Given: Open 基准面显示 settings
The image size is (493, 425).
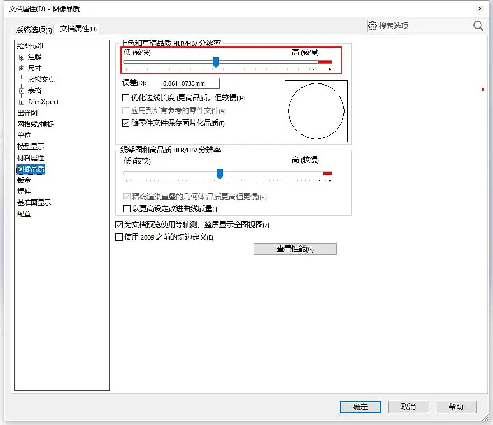Looking at the screenshot, I should click(x=34, y=203).
